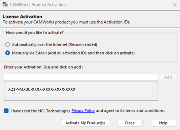Click the empty area below the listed activation ID
The image size is (180, 130).
point(81,96)
